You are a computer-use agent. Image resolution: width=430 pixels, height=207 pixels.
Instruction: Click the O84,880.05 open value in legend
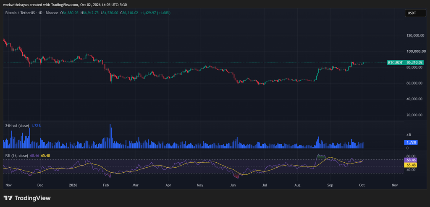coord(70,13)
